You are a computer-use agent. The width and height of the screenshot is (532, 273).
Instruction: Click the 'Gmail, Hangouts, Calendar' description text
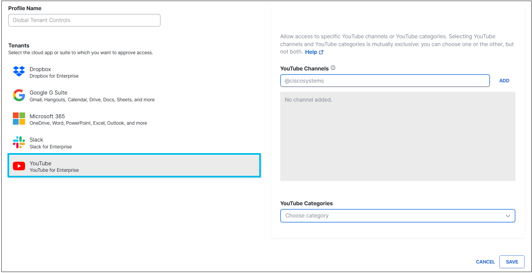[x=92, y=100]
